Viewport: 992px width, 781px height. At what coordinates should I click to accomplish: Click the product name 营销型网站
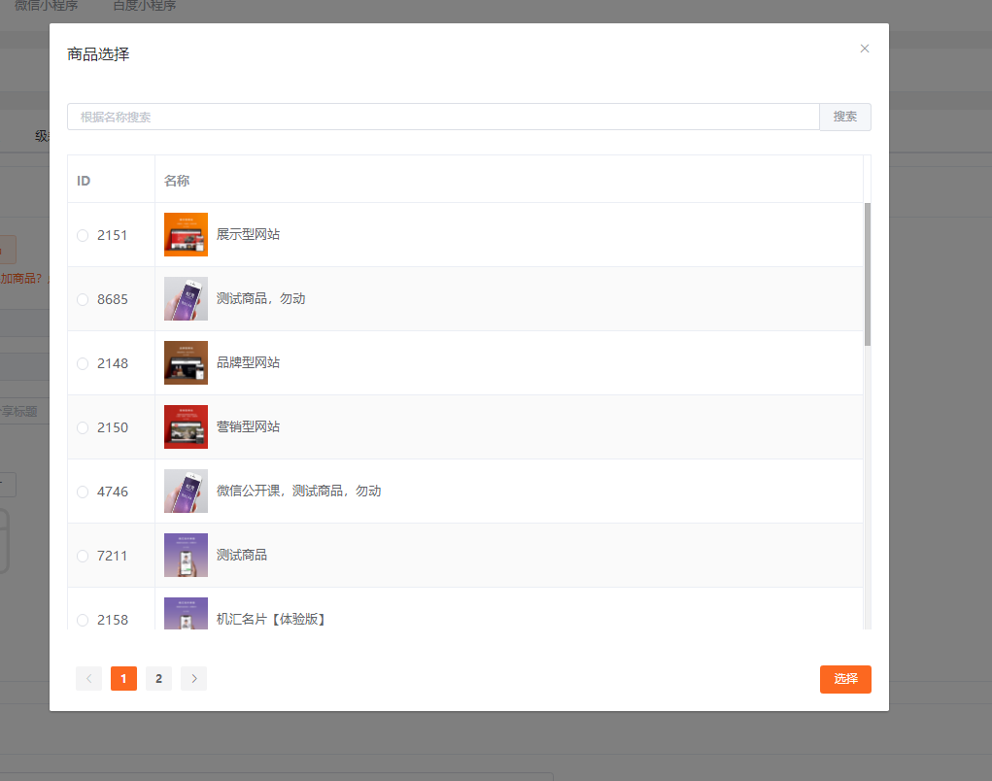248,426
